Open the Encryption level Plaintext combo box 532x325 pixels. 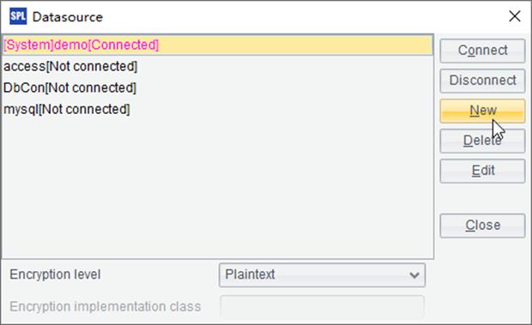pyautogui.click(x=322, y=275)
